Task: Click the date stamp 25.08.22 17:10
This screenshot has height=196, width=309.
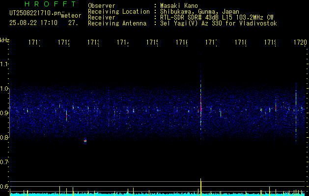Action: (x=33, y=23)
